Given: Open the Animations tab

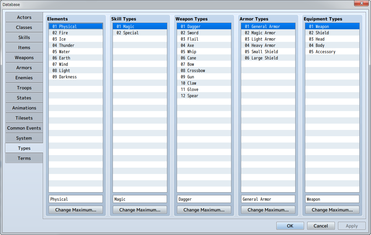Looking at the screenshot, I should (24, 108).
